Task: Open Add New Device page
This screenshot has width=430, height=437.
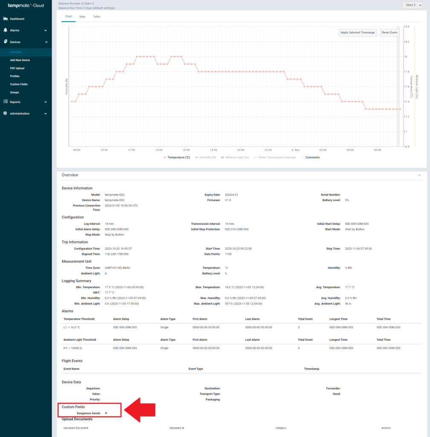Action: coord(20,60)
